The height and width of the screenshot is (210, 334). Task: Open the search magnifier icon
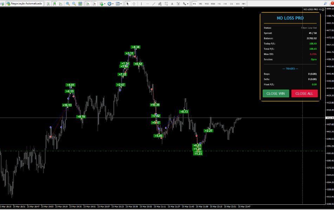pos(325,3)
